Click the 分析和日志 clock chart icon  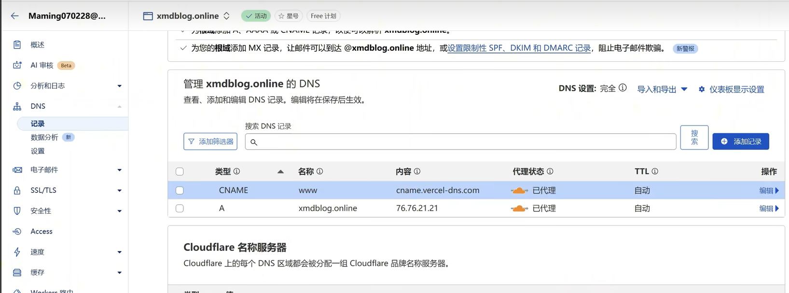coord(17,85)
